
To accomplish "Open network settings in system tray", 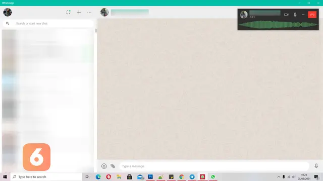I will [289, 176].
